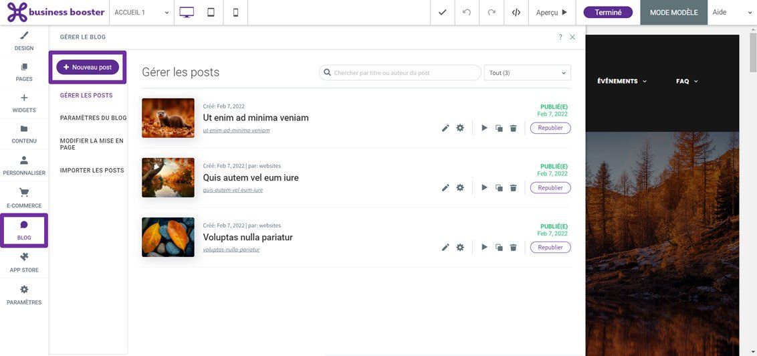757x356 pixels.
Task: Open the Tout (3) filter dropdown
Action: 527,73
